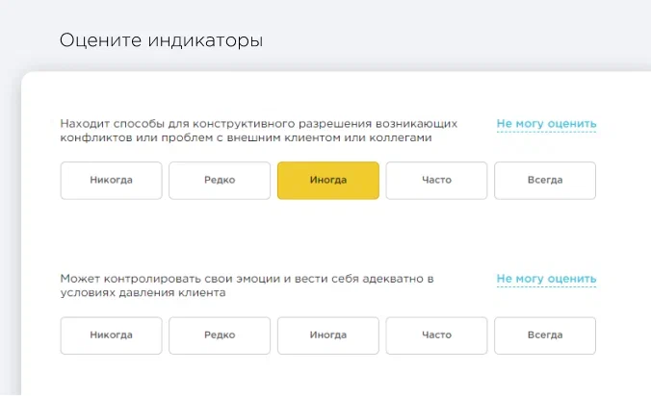The width and height of the screenshot is (651, 396).
Task: Pick 'Иногда' for the emotions control indicator
Action: (x=328, y=335)
